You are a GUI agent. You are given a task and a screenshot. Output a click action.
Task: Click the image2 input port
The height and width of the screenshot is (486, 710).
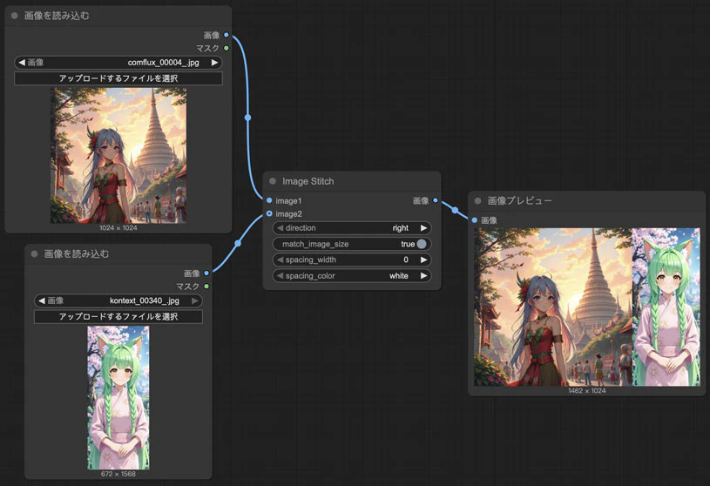[x=269, y=213]
